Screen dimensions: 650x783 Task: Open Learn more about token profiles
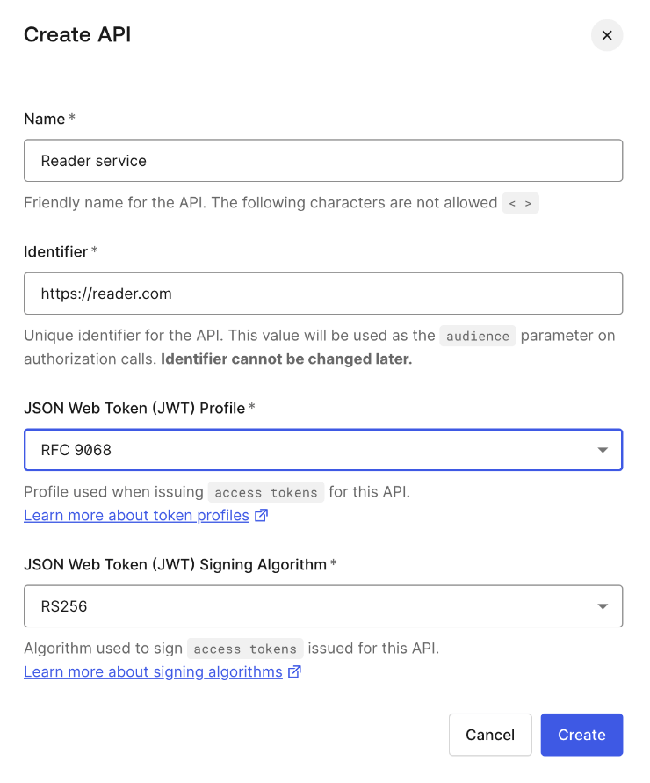pyautogui.click(x=136, y=516)
